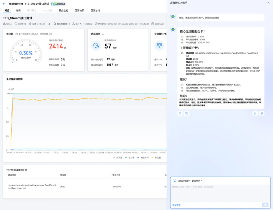Click the chart trend icon beside 公共-广州三区
This screenshot has height=210, width=273.
click(x=49, y=24)
